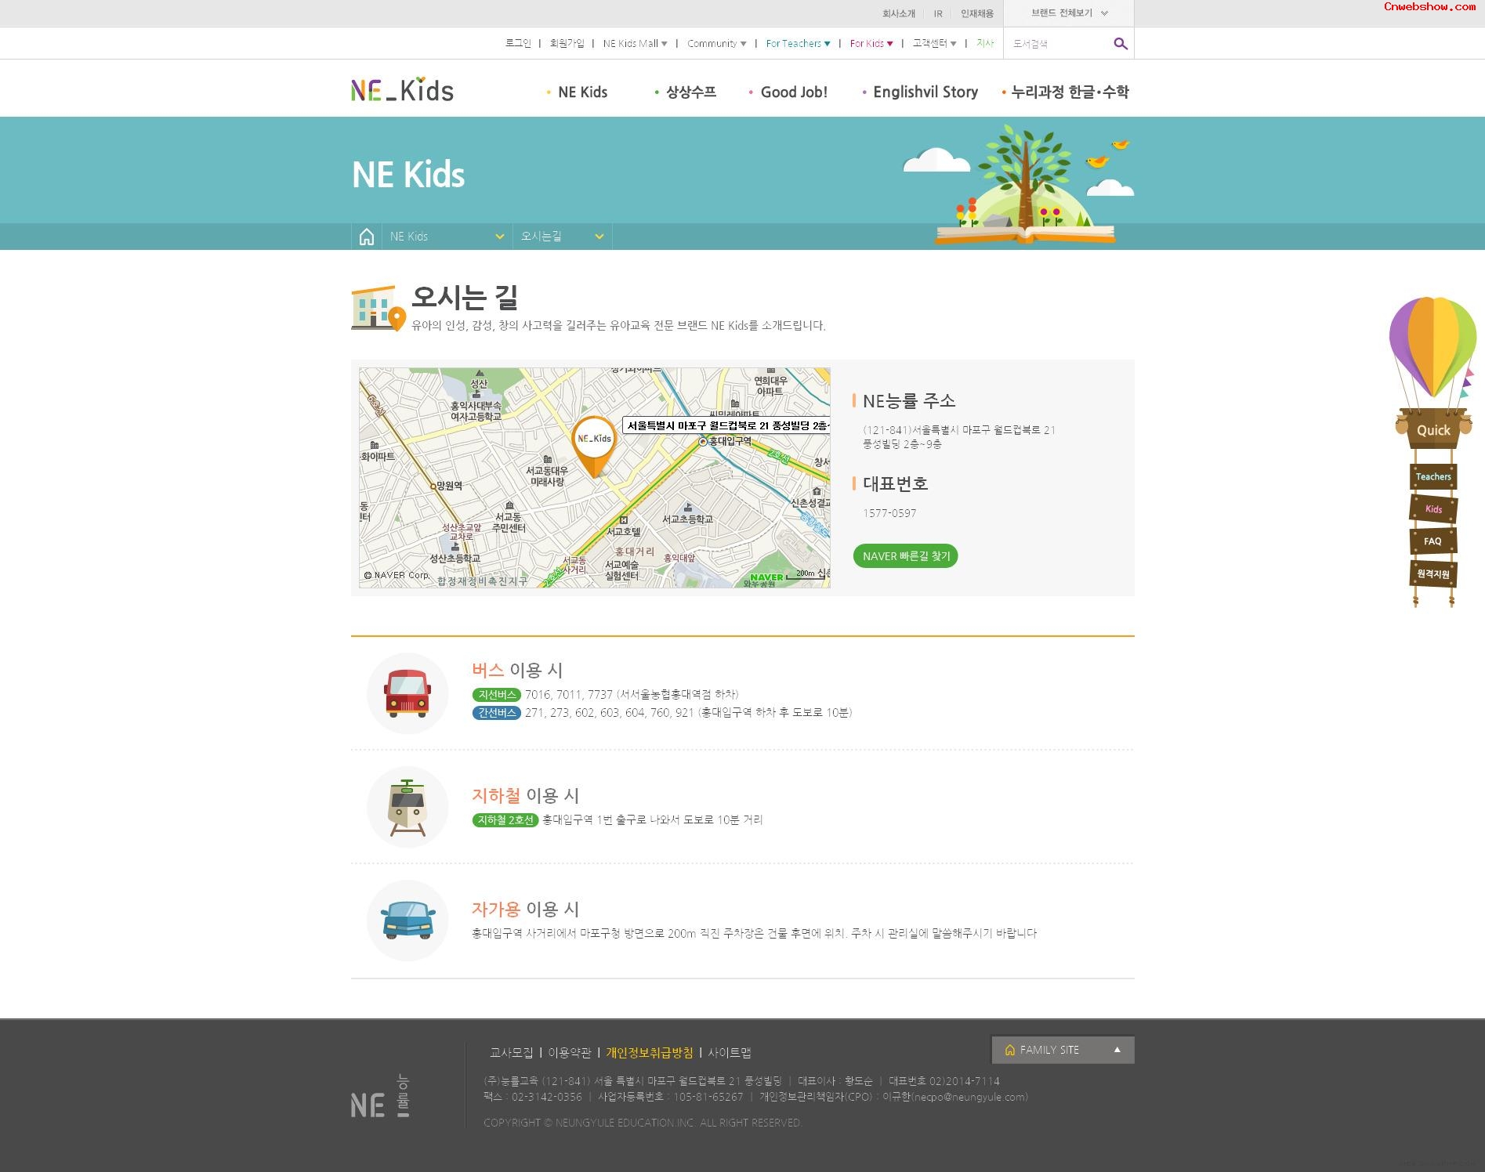1485x1172 pixels.
Task: Click the IR link
Action: pos(938,13)
